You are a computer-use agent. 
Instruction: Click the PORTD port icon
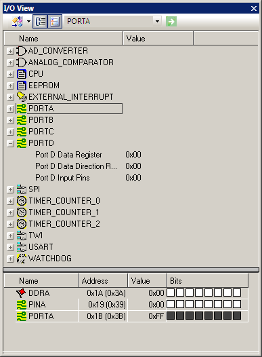tap(22, 143)
